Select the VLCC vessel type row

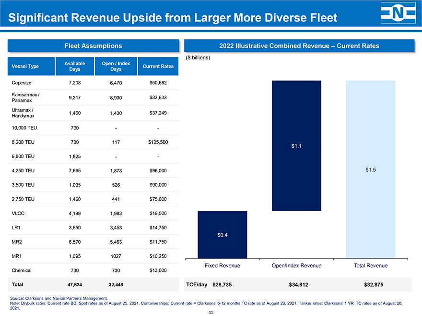(x=19, y=213)
